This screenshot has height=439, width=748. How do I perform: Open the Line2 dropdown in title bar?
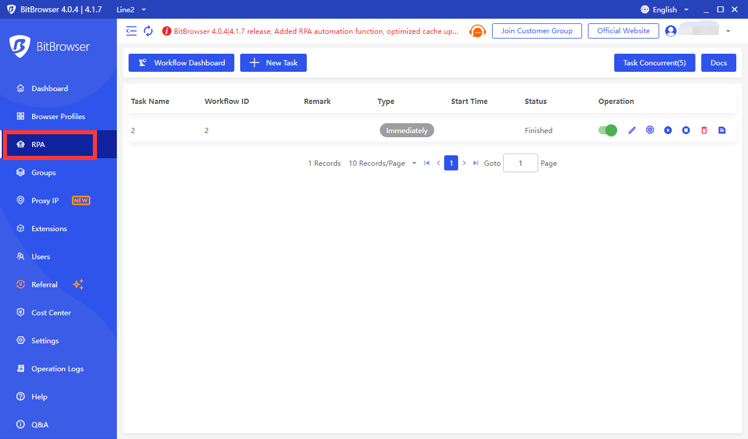(x=131, y=9)
